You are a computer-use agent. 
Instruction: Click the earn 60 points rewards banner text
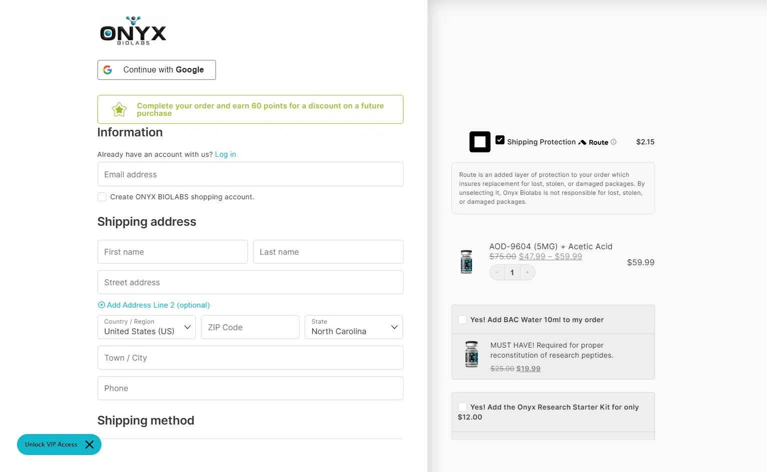260,109
